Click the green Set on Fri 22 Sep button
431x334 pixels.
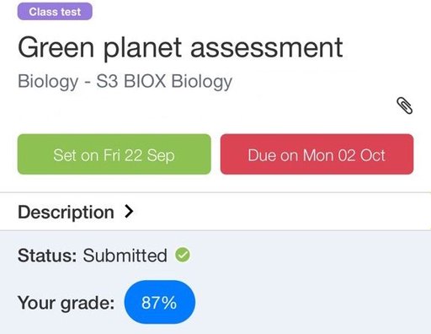pyautogui.click(x=114, y=154)
